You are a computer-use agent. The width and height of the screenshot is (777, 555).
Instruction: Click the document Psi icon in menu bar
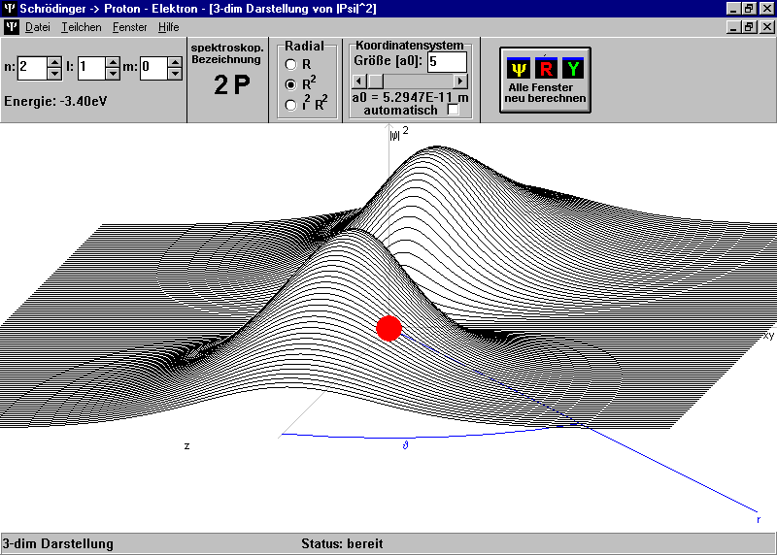(11, 27)
